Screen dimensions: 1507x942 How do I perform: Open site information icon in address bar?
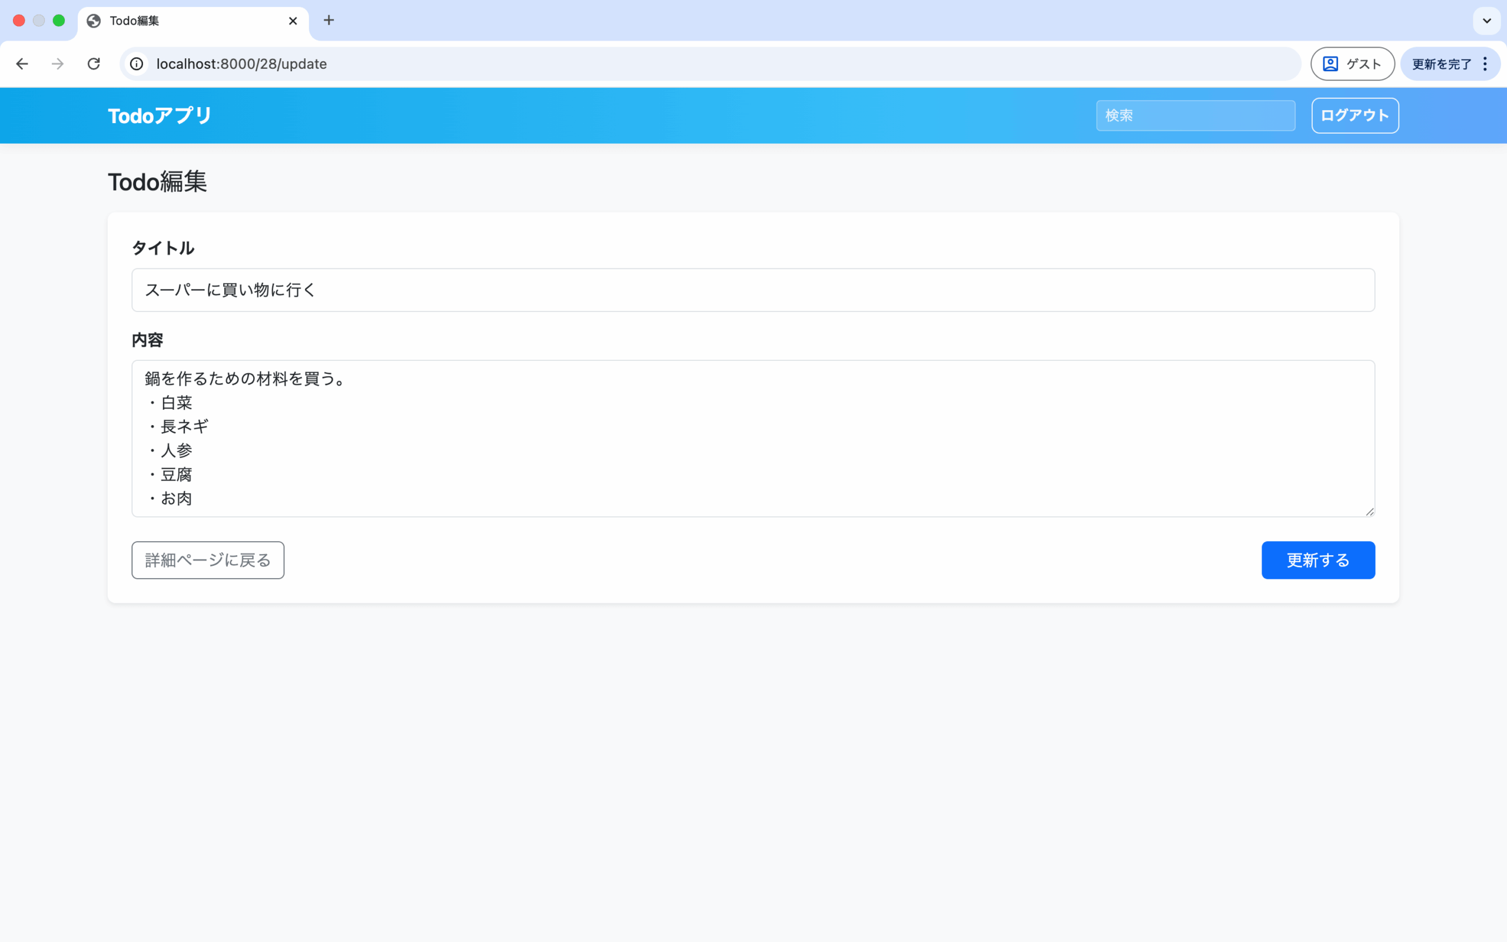[137, 64]
